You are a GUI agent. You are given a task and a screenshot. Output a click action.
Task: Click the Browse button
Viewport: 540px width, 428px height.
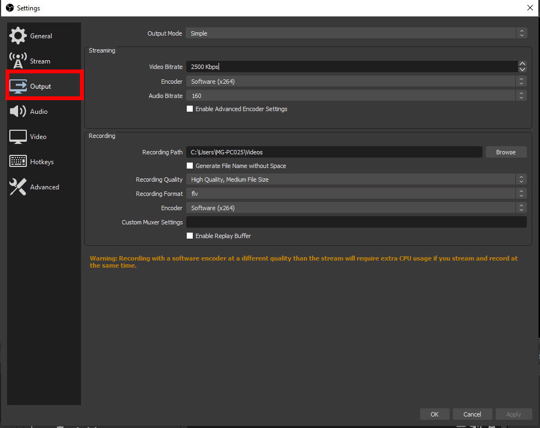click(505, 152)
